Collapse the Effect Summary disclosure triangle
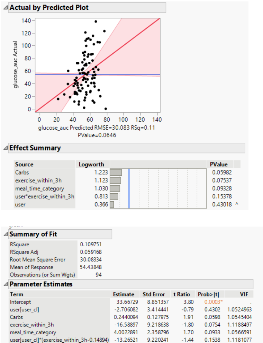This screenshot has width=263, height=343. coord(5,148)
